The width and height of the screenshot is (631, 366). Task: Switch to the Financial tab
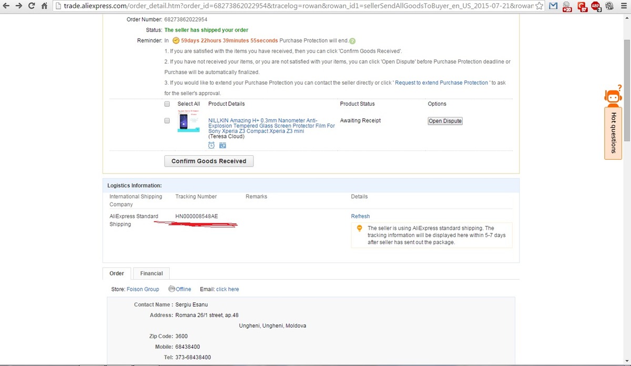pos(151,273)
